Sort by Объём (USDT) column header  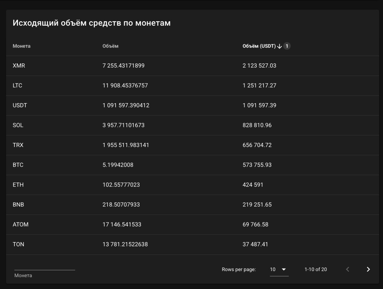pos(259,46)
